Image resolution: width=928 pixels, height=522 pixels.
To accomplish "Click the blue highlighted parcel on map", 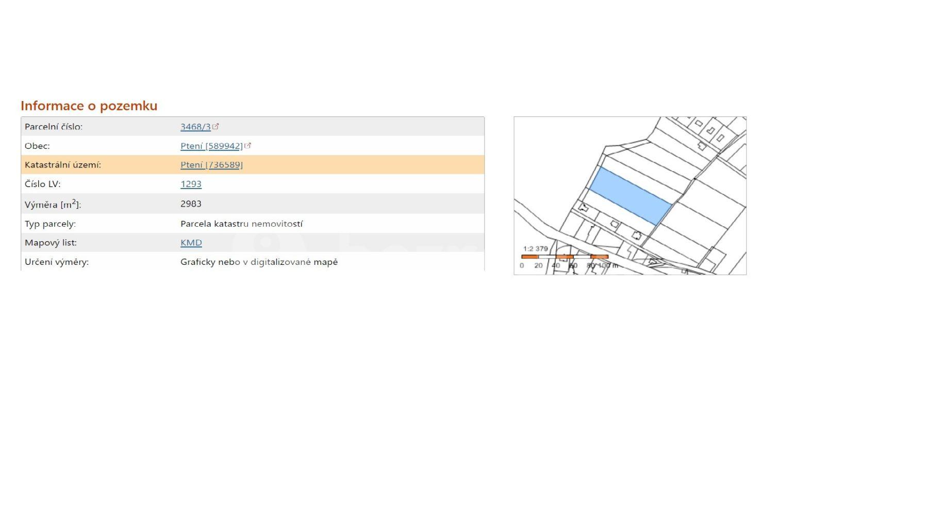I will pos(630,196).
